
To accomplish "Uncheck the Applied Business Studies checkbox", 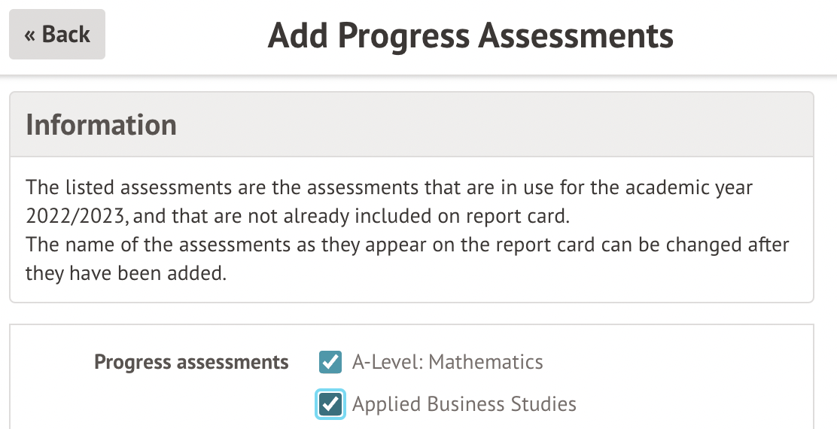I will [330, 404].
